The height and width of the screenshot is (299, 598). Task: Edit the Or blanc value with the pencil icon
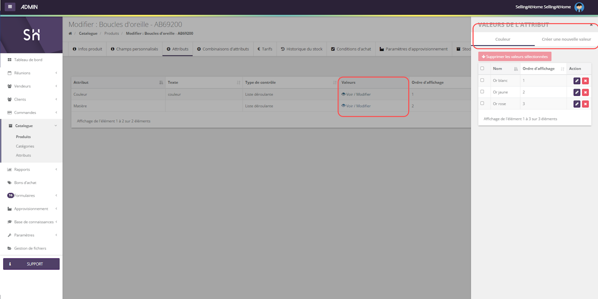[x=577, y=81]
